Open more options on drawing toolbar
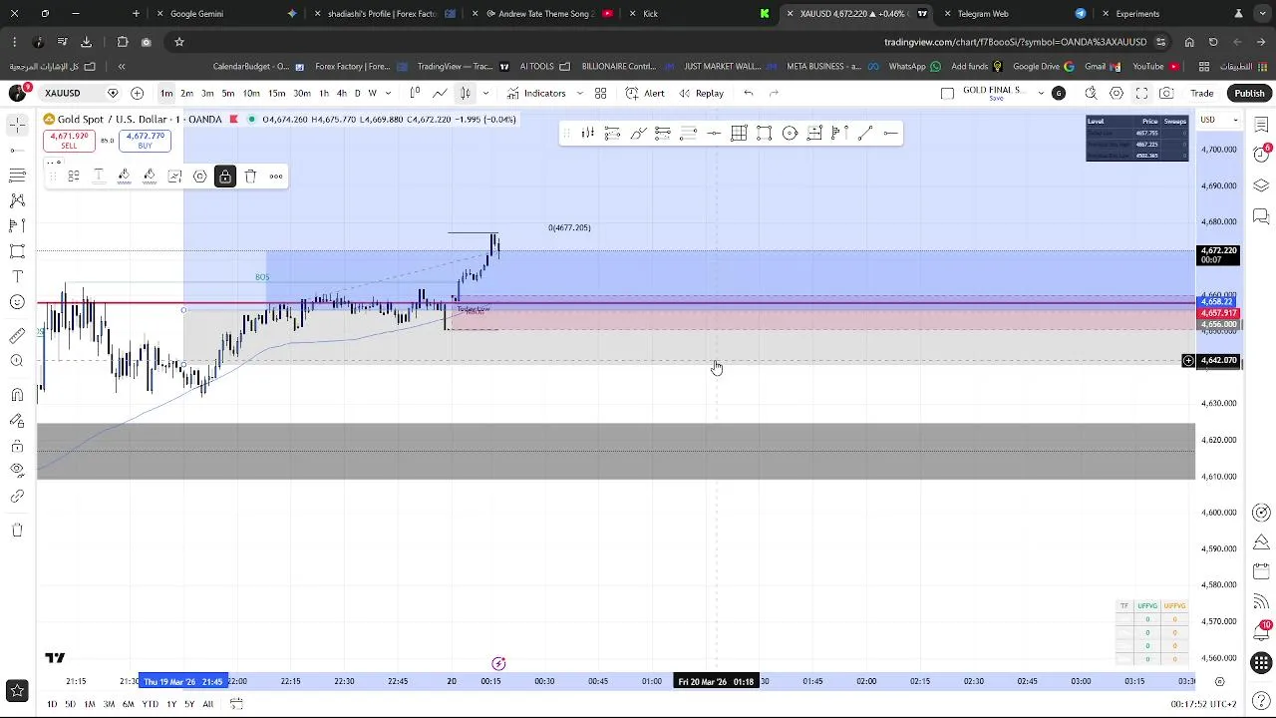This screenshot has height=718, width=1276. [x=276, y=177]
